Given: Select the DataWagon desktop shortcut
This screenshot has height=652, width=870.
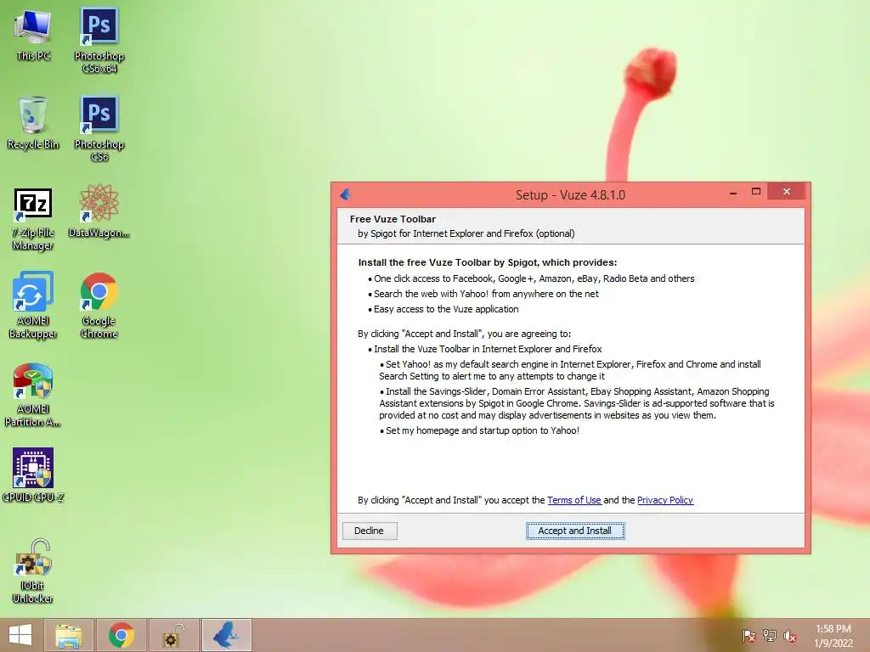Looking at the screenshot, I should tap(99, 211).
